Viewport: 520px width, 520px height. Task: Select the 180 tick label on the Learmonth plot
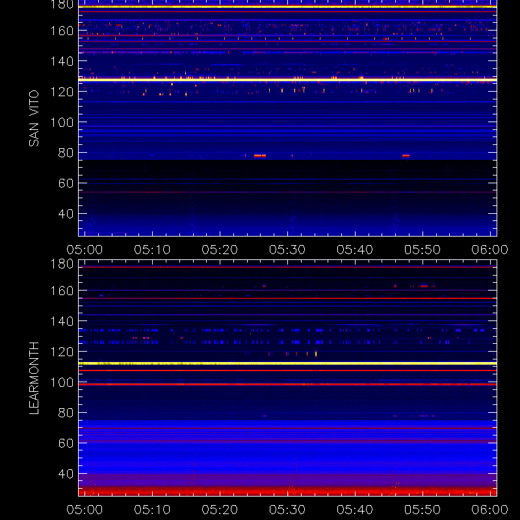point(62,264)
